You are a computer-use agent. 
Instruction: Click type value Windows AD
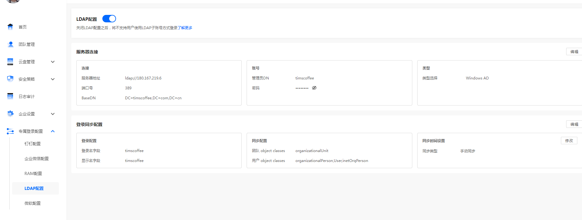click(477, 78)
